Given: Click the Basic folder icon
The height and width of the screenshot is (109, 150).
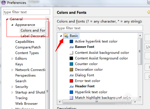Looking at the screenshot, I should (x=66, y=36).
